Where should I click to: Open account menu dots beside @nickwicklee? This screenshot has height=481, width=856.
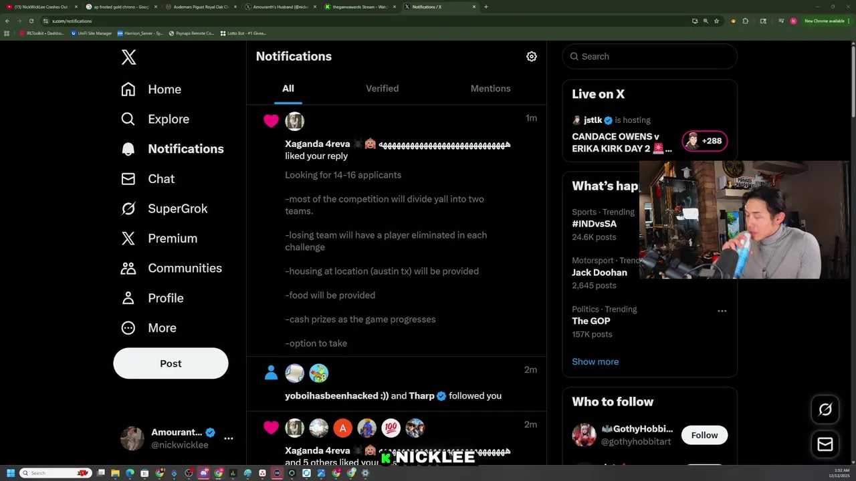[x=229, y=438]
